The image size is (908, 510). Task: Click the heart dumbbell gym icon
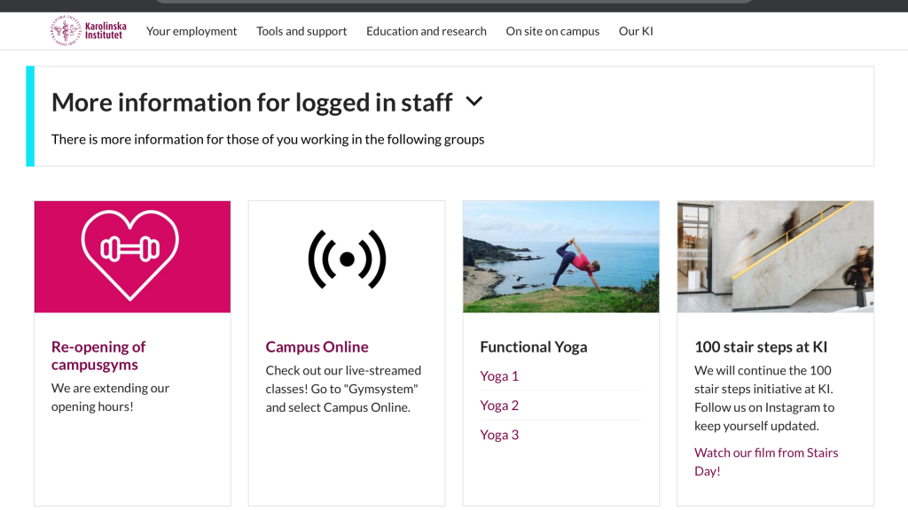[130, 255]
